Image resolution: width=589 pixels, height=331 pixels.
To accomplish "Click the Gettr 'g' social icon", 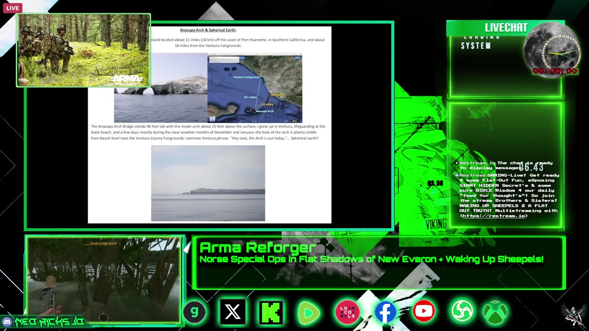I will coord(194,312).
